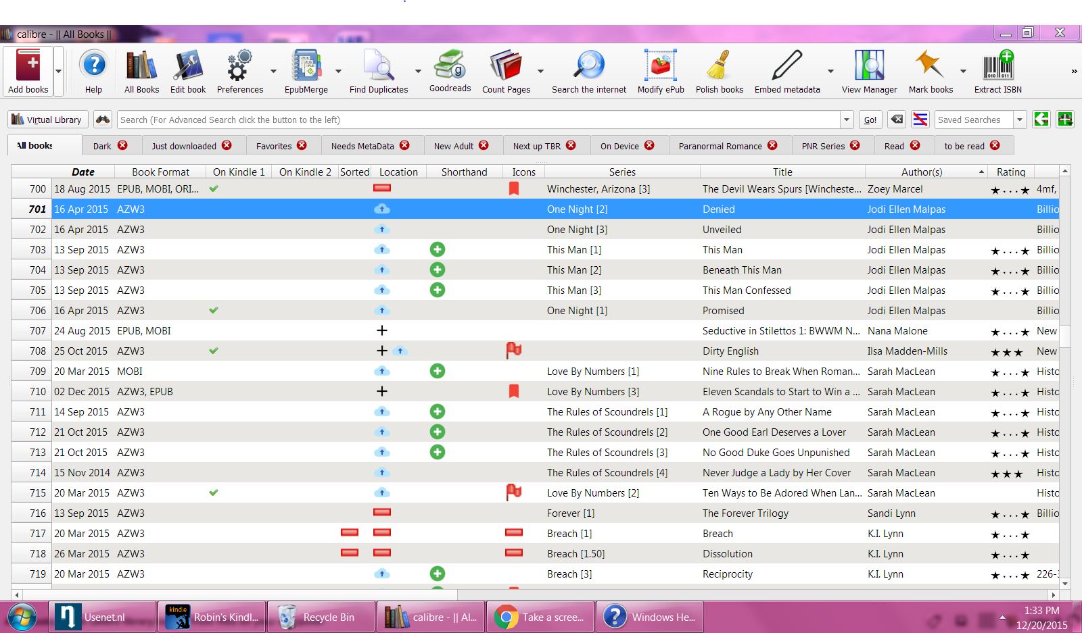This screenshot has height=633, width=1082.
Task: Launch the Edit book tool
Action: tap(188, 71)
